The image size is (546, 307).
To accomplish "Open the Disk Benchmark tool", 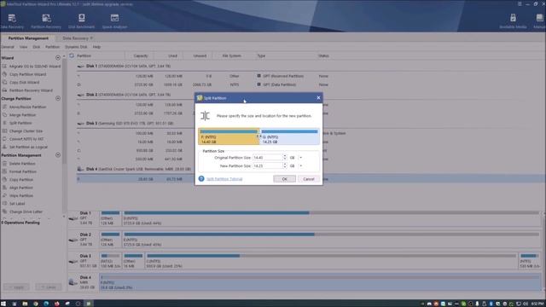I will (82, 20).
